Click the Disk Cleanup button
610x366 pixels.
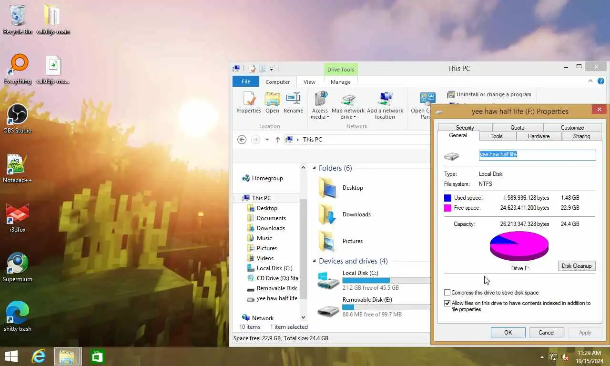pyautogui.click(x=577, y=266)
